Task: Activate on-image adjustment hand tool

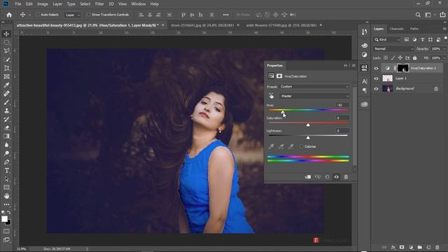Action: click(x=271, y=96)
